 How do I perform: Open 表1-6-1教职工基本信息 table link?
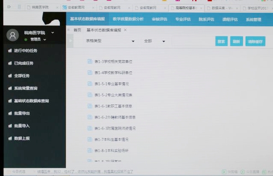pos(113,106)
